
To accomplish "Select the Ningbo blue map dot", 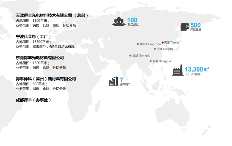I will (155, 49).
